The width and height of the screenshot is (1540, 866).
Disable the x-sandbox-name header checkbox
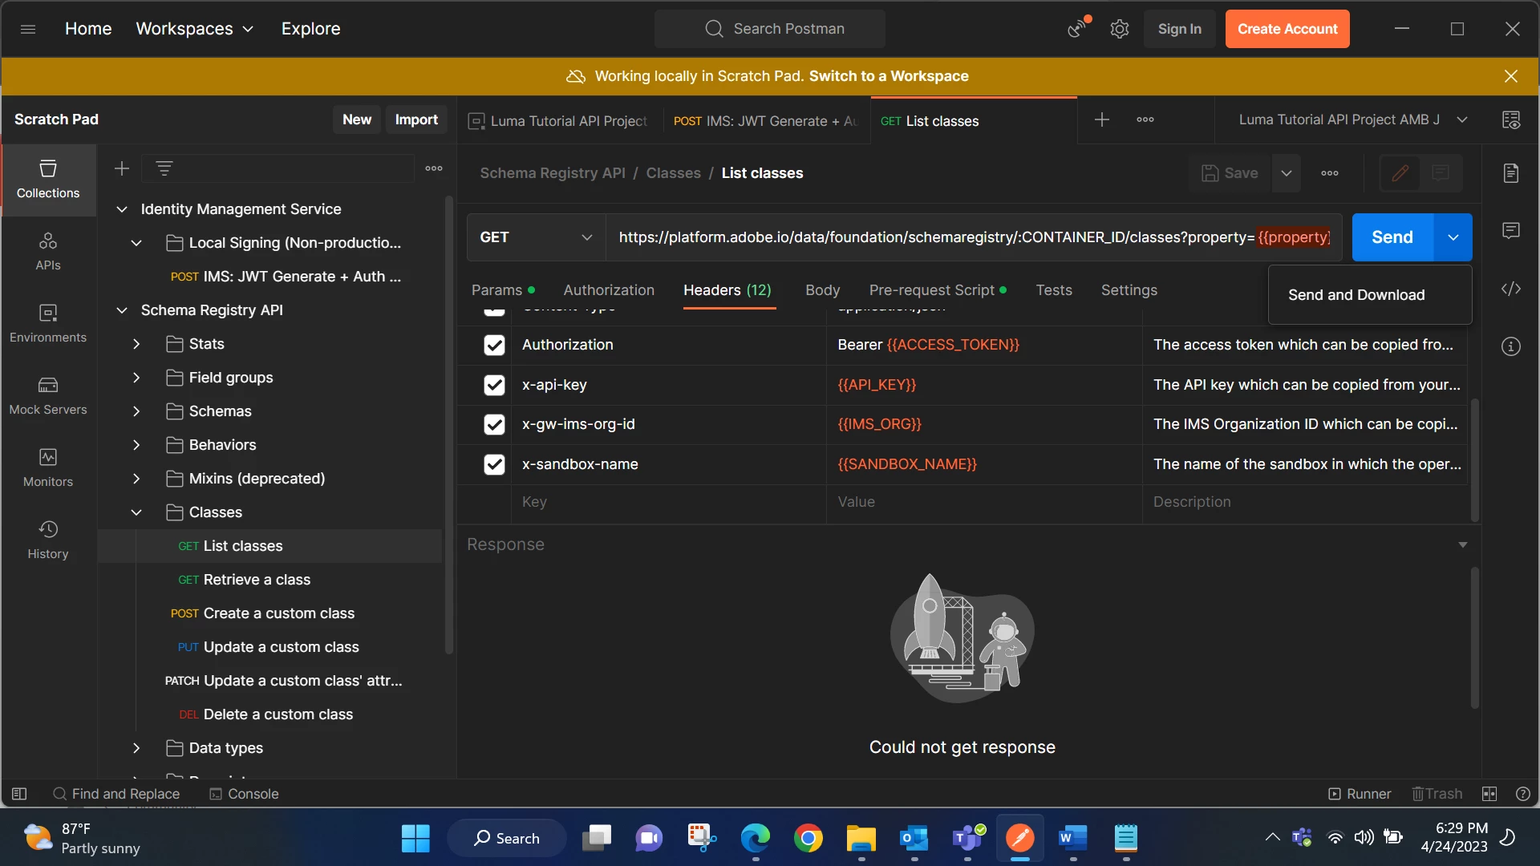(494, 464)
